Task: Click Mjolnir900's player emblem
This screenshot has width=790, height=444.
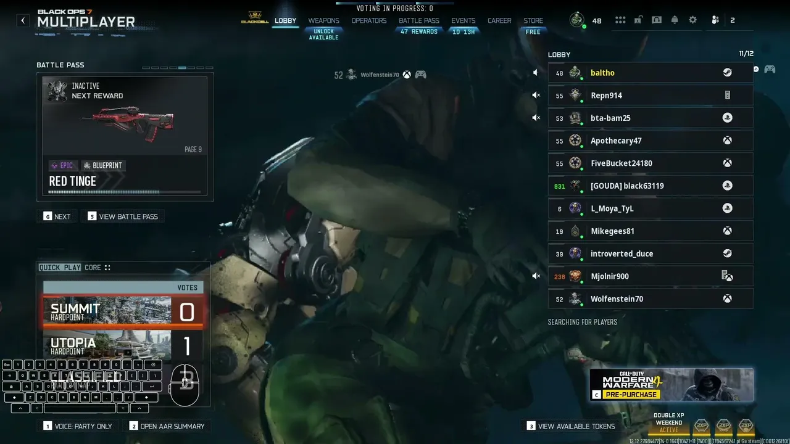Action: pos(575,276)
